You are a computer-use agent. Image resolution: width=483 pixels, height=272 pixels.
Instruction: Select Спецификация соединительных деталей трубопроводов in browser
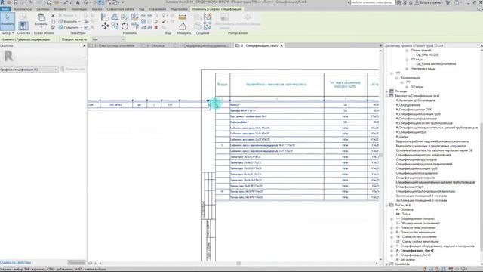click(435, 182)
